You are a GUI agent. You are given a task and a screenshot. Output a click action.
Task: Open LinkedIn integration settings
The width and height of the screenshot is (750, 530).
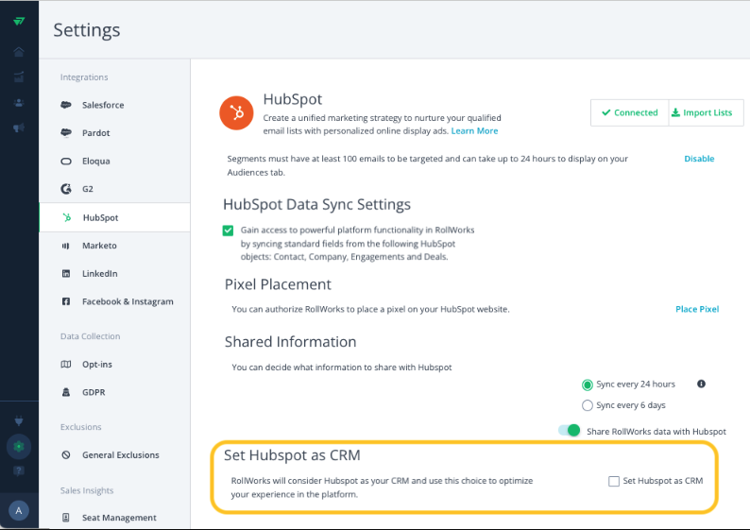click(x=114, y=274)
